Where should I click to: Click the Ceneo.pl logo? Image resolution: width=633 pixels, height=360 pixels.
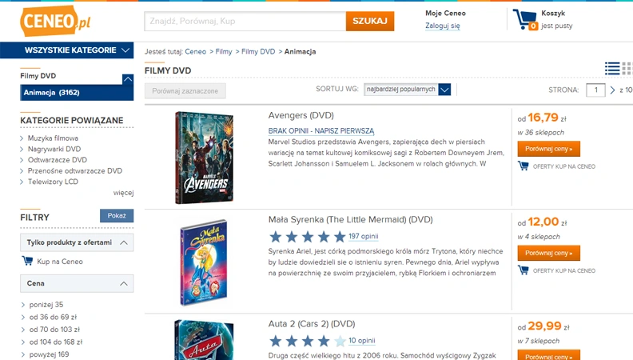tap(55, 21)
